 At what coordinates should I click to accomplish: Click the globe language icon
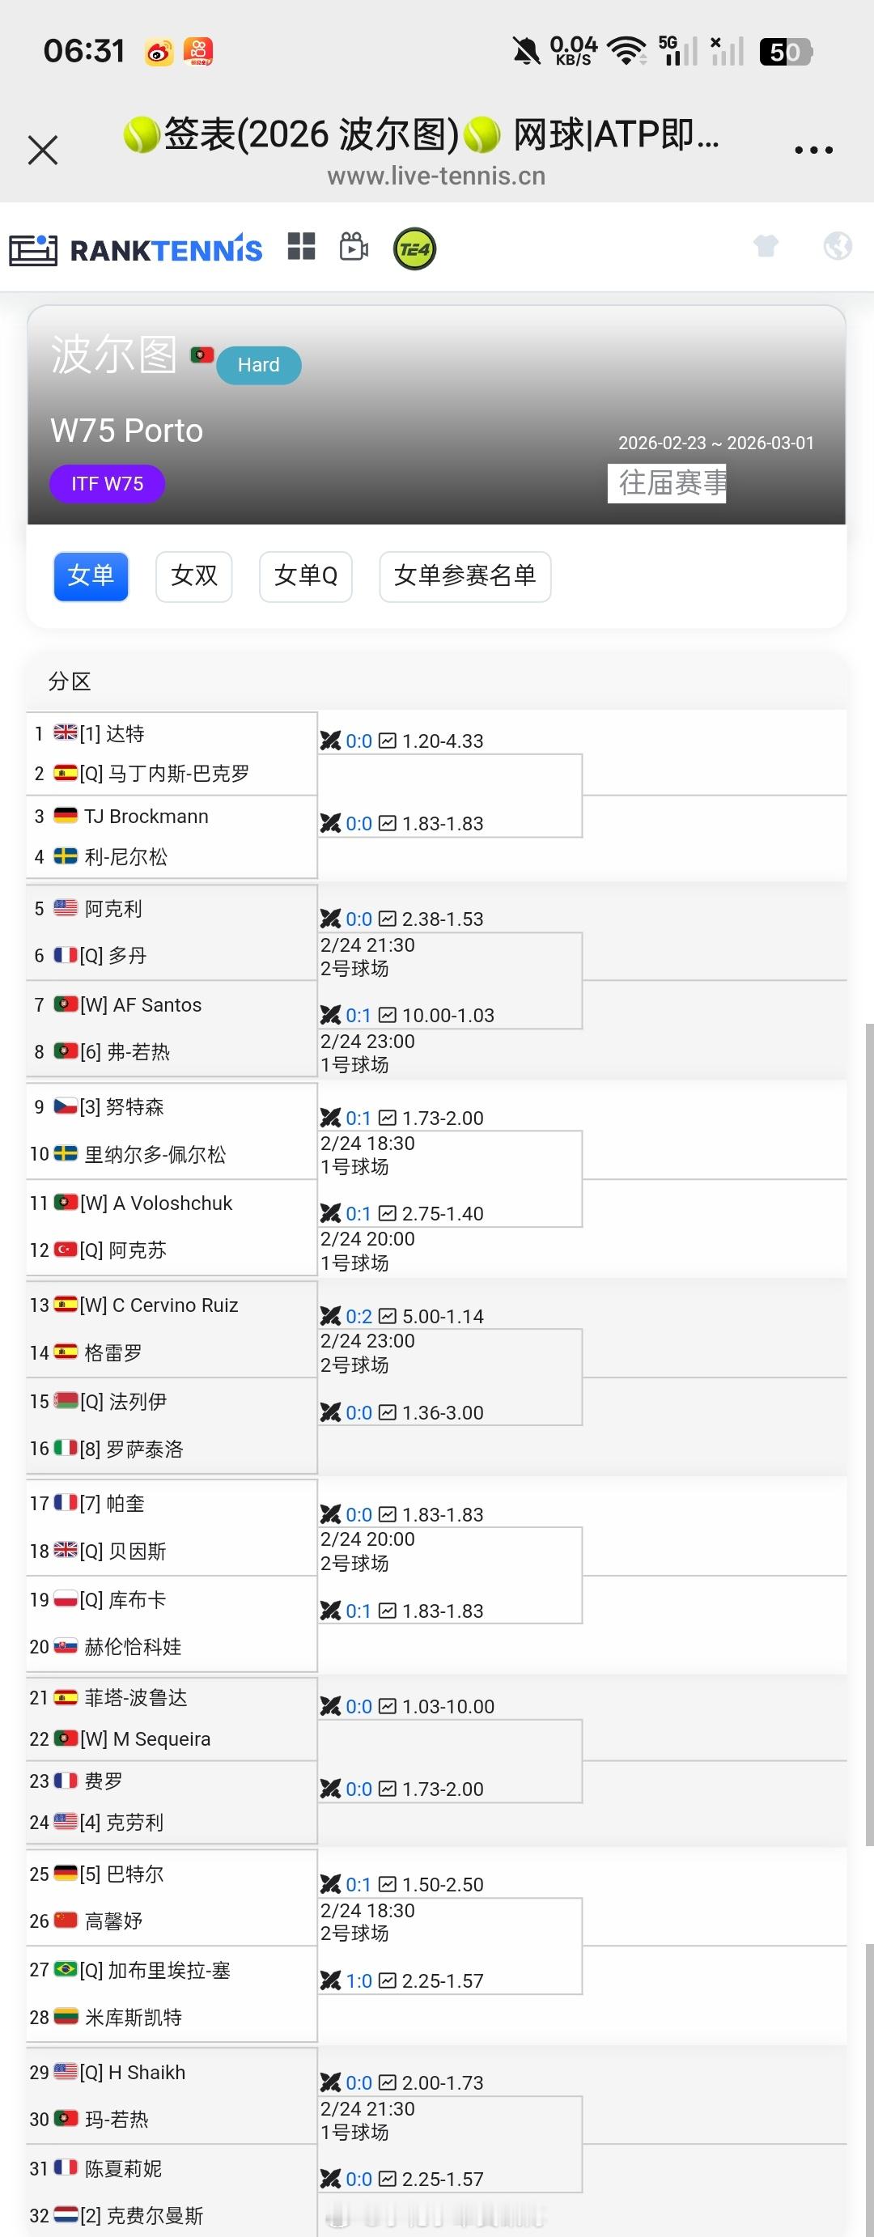(837, 247)
